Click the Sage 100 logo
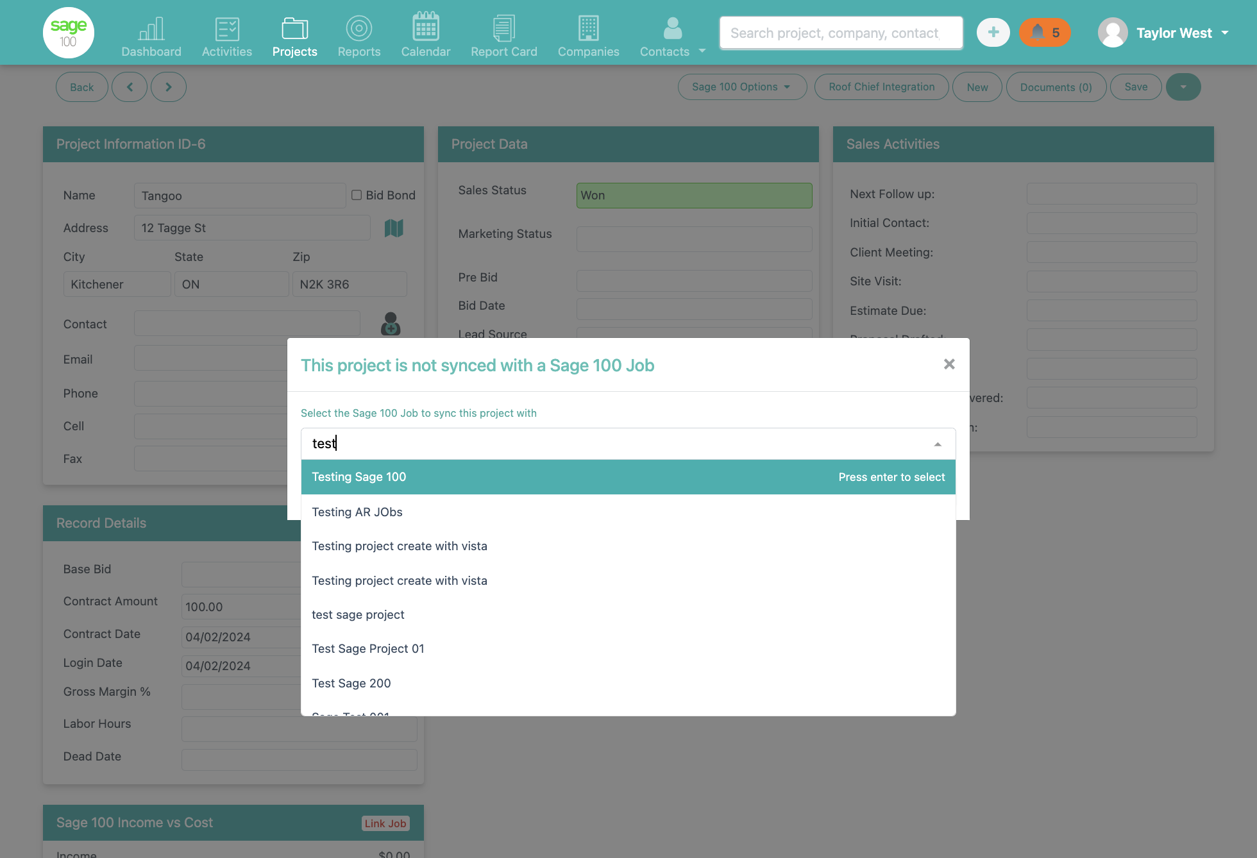This screenshot has width=1257, height=858. (69, 33)
